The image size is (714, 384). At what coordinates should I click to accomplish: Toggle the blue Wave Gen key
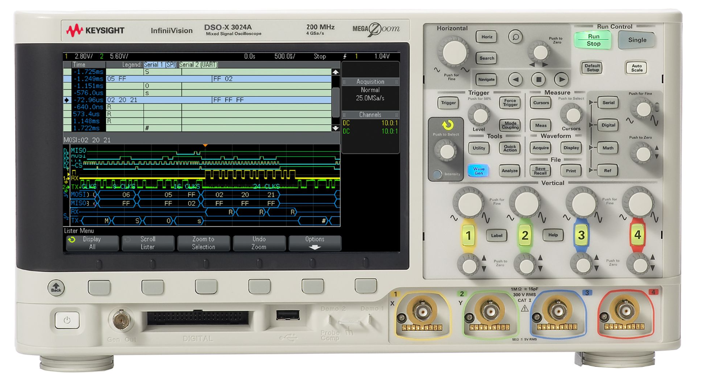point(478,171)
